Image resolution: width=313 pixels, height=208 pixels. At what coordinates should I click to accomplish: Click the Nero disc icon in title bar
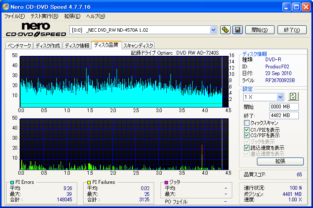pos(6,7)
